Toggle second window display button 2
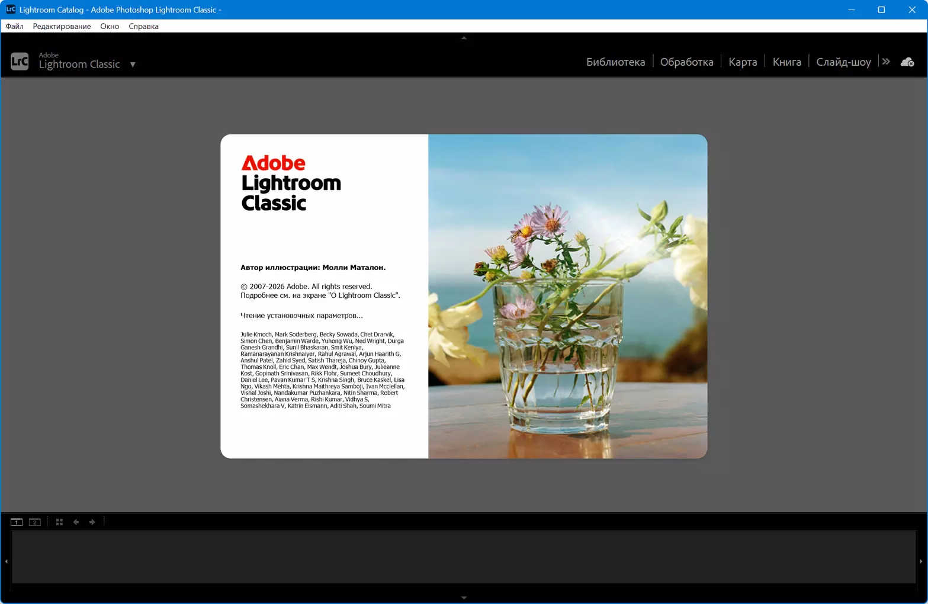This screenshot has width=928, height=604. pyautogui.click(x=35, y=522)
